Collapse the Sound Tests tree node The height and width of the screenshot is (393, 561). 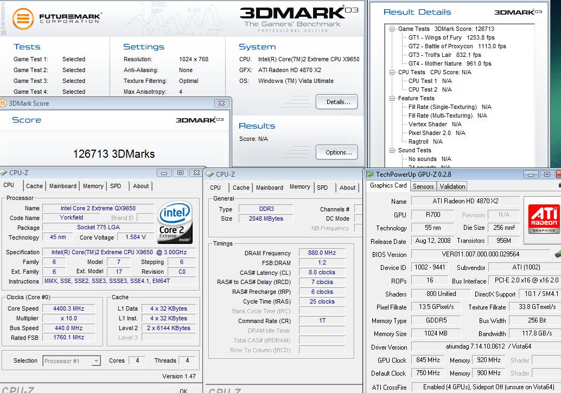[392, 151]
